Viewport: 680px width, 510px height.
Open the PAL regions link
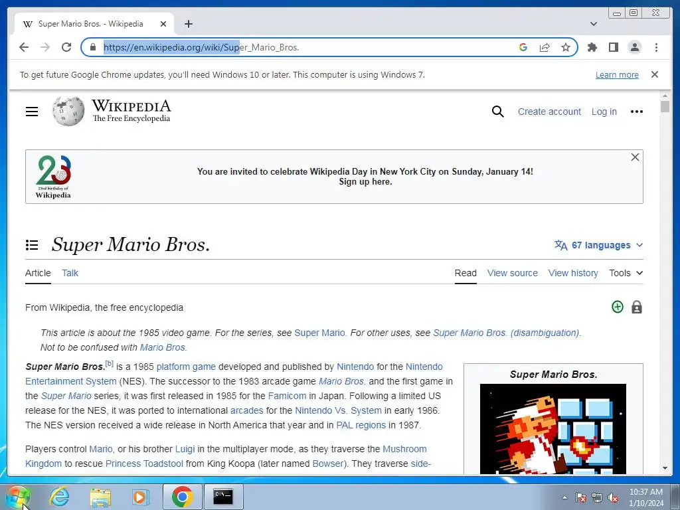point(361,426)
